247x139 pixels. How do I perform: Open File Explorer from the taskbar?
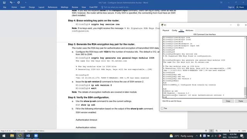click(12, 136)
